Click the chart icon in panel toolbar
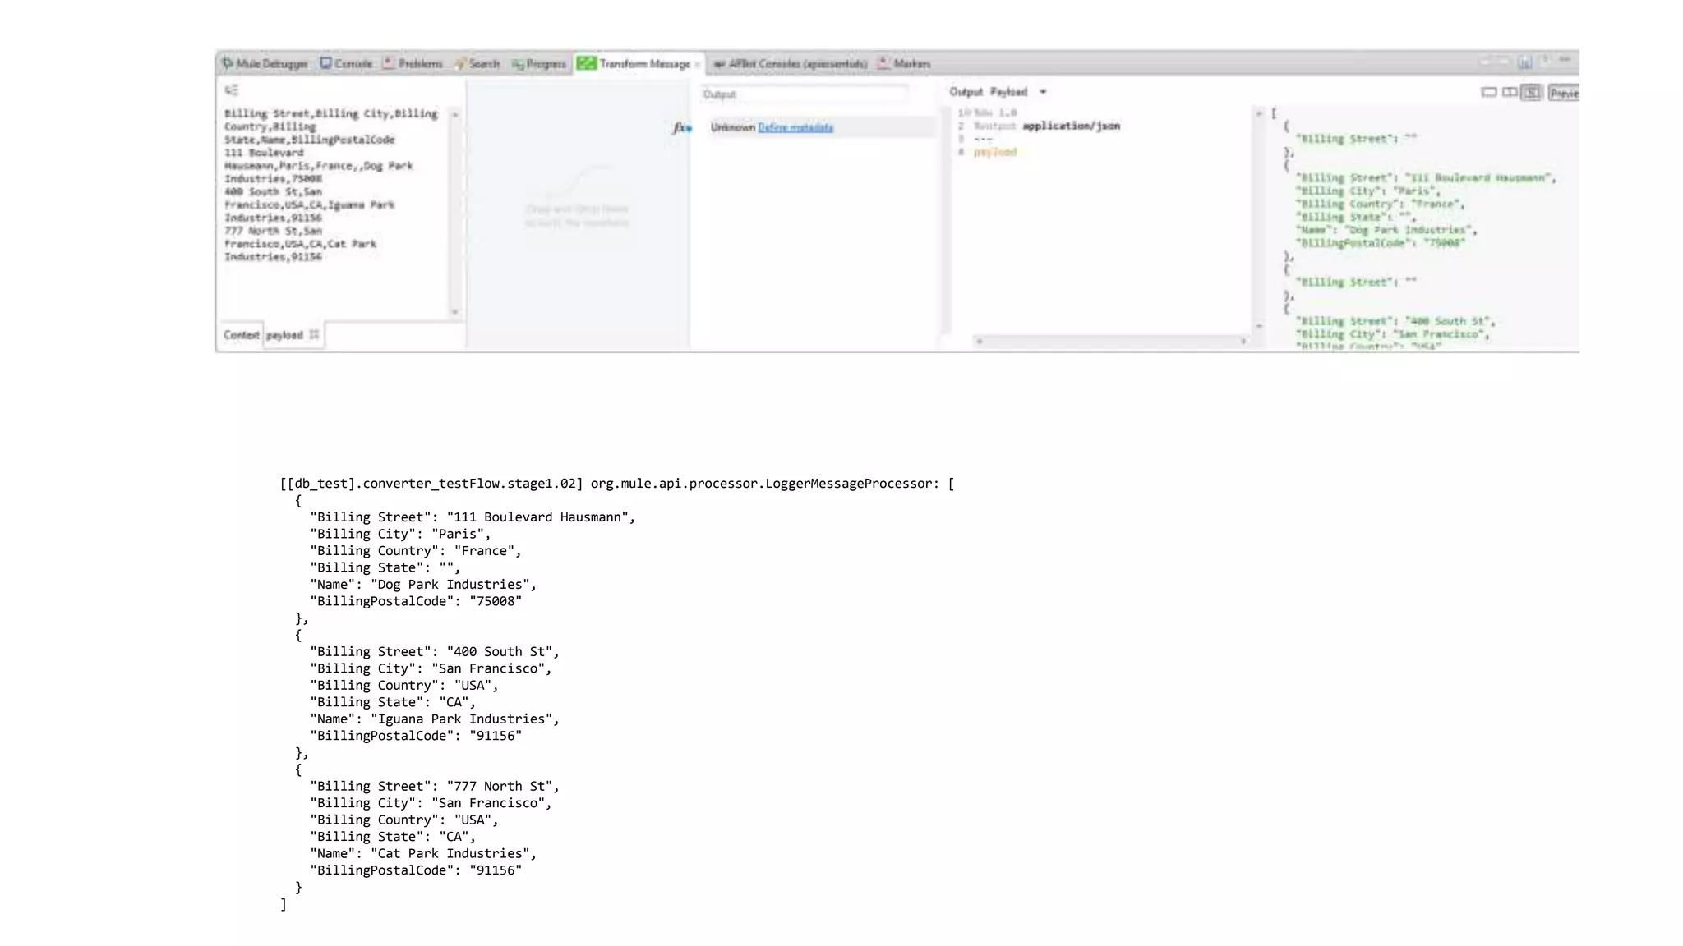This screenshot has width=1683, height=946. 1524,62
